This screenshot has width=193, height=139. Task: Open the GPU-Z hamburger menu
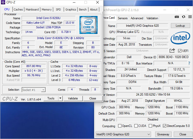(x=190, y=17)
